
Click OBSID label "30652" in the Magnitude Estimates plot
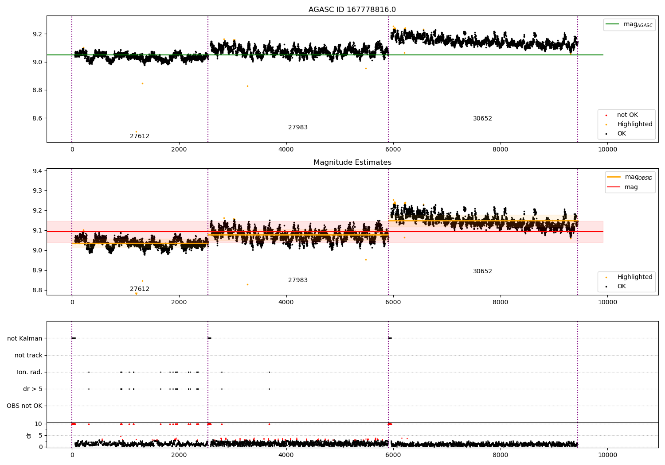coord(482,271)
